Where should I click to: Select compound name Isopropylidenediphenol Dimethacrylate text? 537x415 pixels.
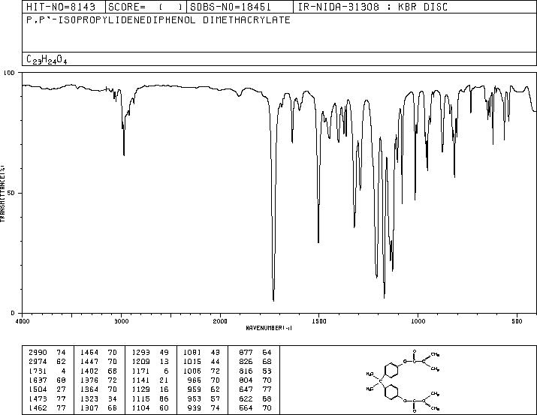(x=158, y=20)
